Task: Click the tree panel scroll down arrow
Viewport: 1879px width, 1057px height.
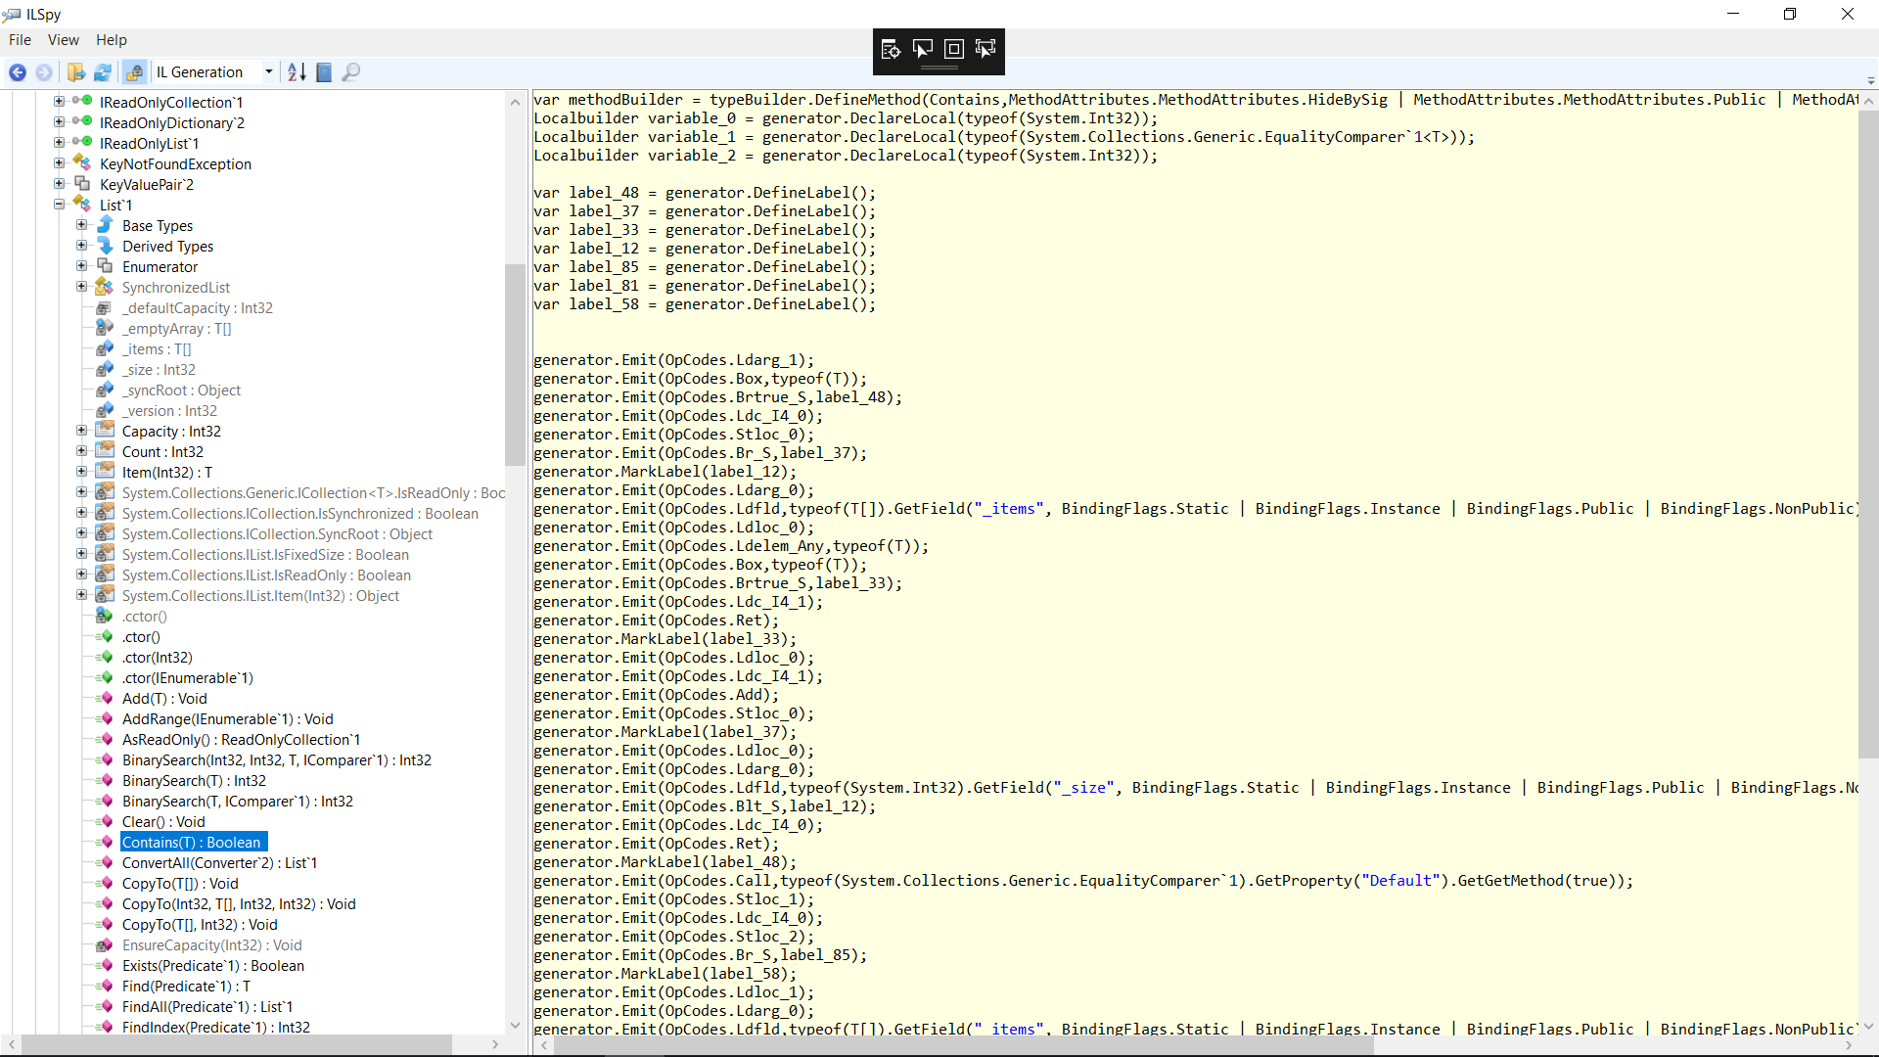Action: (x=515, y=1025)
